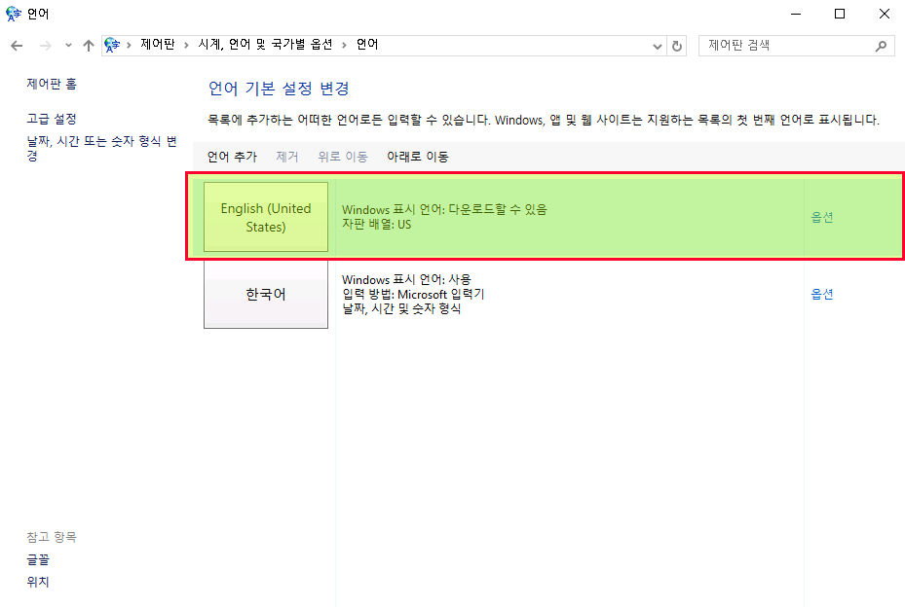The height and width of the screenshot is (607, 905).
Task: Open 옵션 for English (United States)
Action: 822,217
